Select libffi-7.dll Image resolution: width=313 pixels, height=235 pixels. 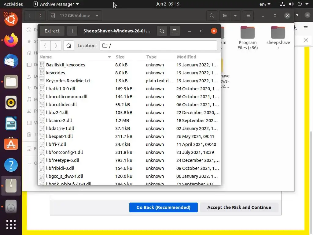129,144
